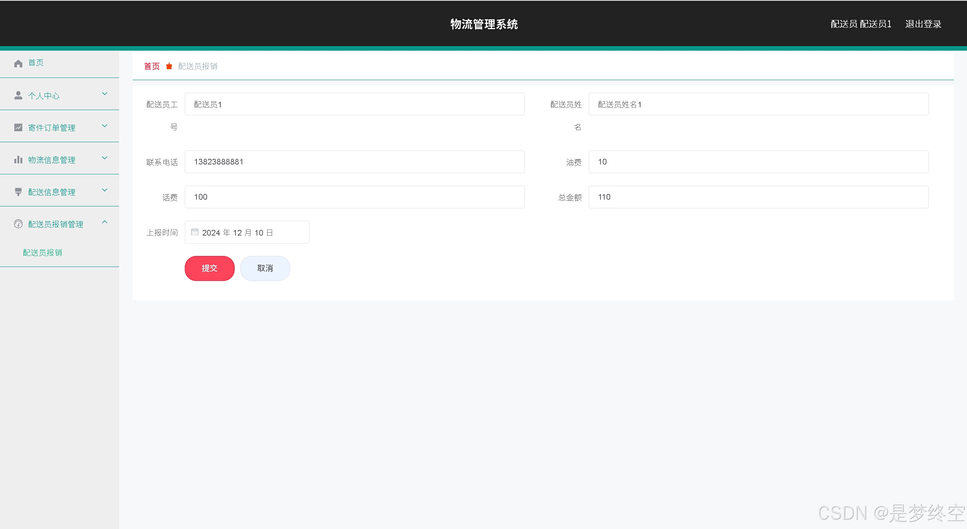Image resolution: width=967 pixels, height=529 pixels.
Task: Open the 配送员报销 submenu item
Action: click(x=43, y=253)
